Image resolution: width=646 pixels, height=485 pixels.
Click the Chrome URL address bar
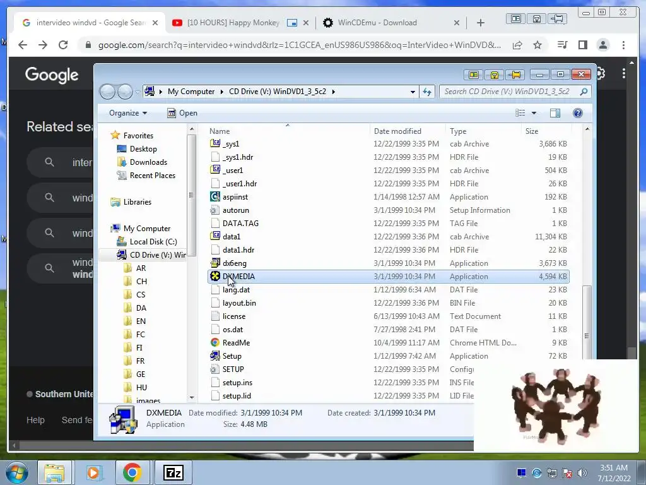pyautogui.click(x=299, y=45)
